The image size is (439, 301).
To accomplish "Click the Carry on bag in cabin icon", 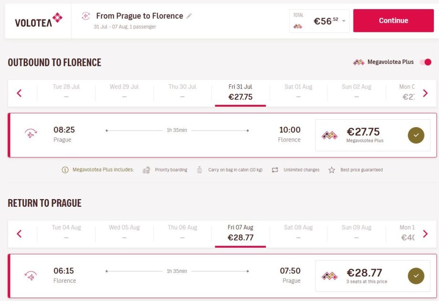I will tap(199, 170).
